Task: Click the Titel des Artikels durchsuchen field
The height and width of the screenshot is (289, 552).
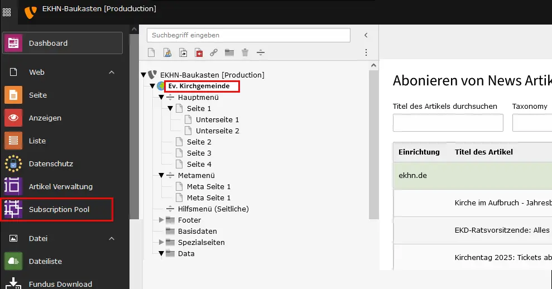Action: point(448,123)
